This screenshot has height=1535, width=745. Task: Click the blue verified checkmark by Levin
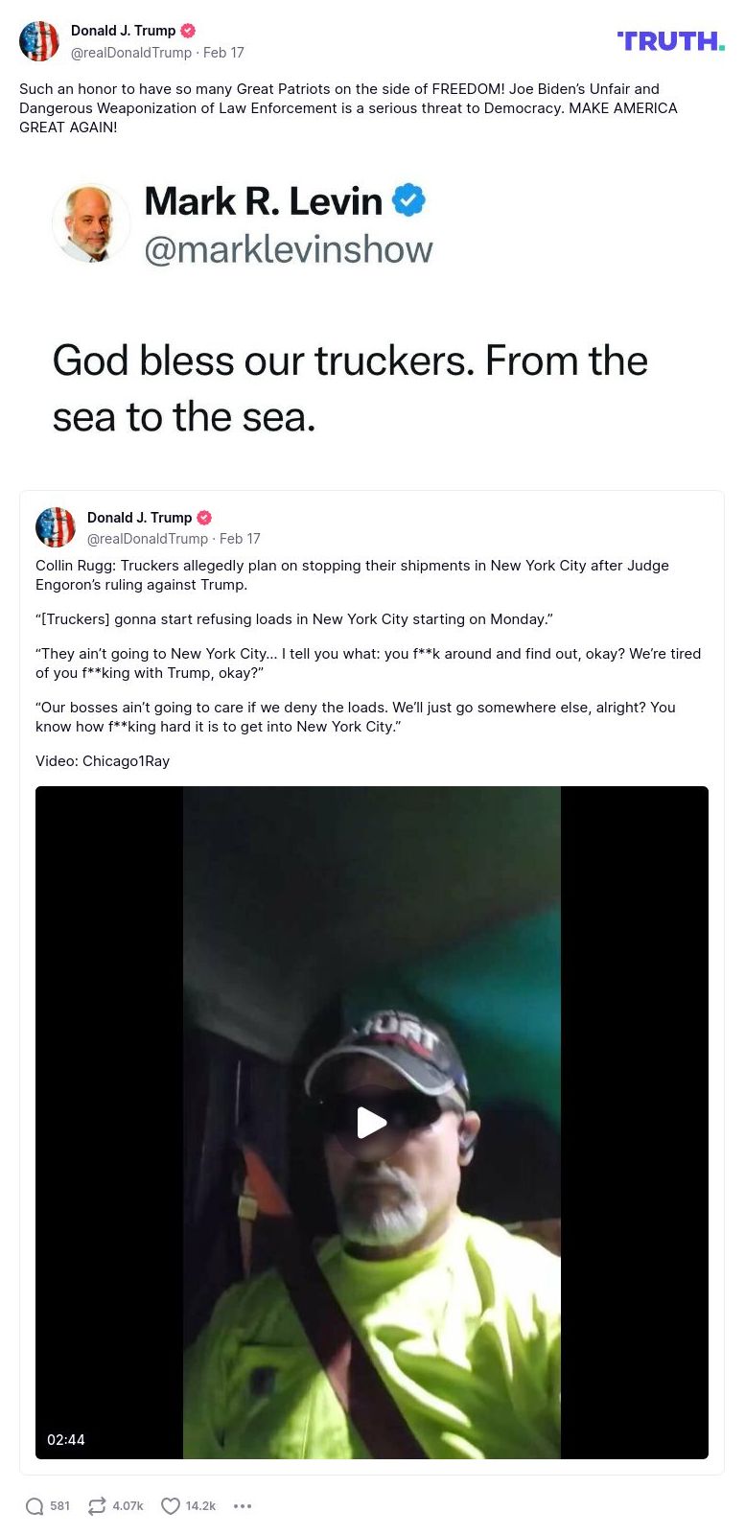coord(408,200)
